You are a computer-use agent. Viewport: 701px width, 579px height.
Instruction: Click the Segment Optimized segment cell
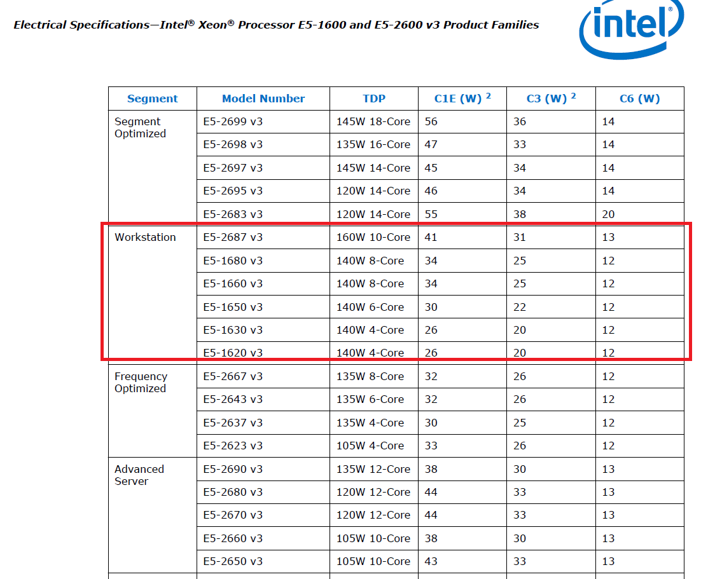pyautogui.click(x=153, y=168)
